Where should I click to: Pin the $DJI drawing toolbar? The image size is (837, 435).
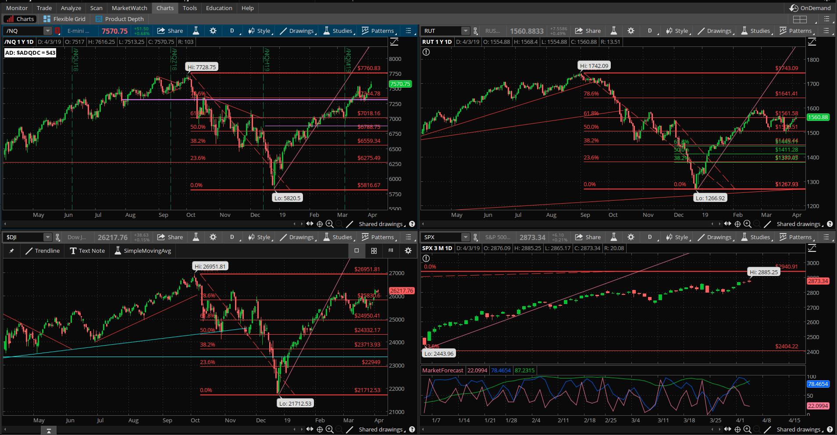coord(11,251)
